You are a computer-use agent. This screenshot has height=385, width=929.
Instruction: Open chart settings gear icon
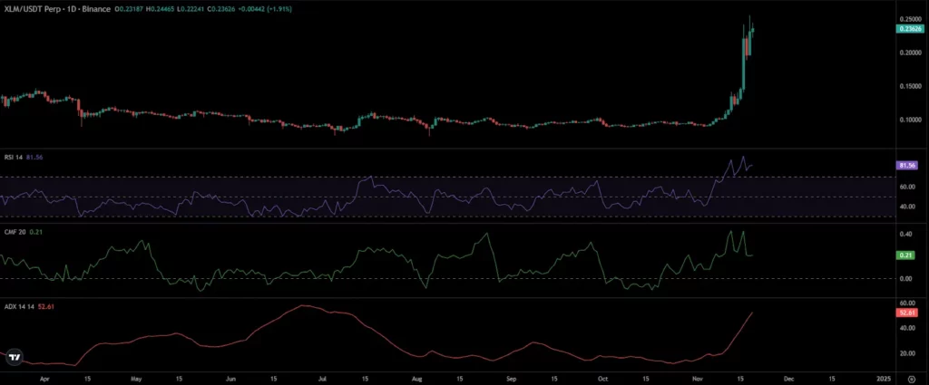(x=911, y=378)
